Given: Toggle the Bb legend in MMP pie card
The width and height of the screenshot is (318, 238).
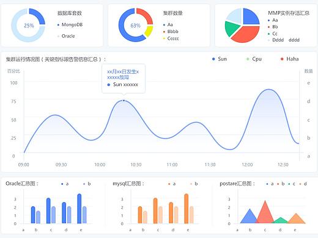Looking at the screenshot, I should (x=273, y=27).
